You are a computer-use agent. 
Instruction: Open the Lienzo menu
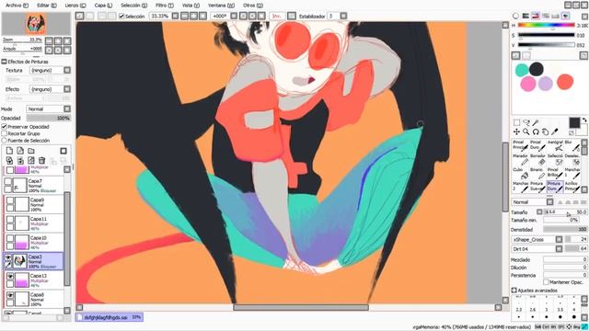[x=75, y=6]
